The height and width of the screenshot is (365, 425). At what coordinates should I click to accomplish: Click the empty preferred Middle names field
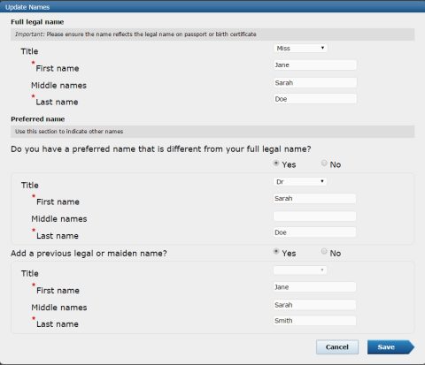[x=314, y=217]
